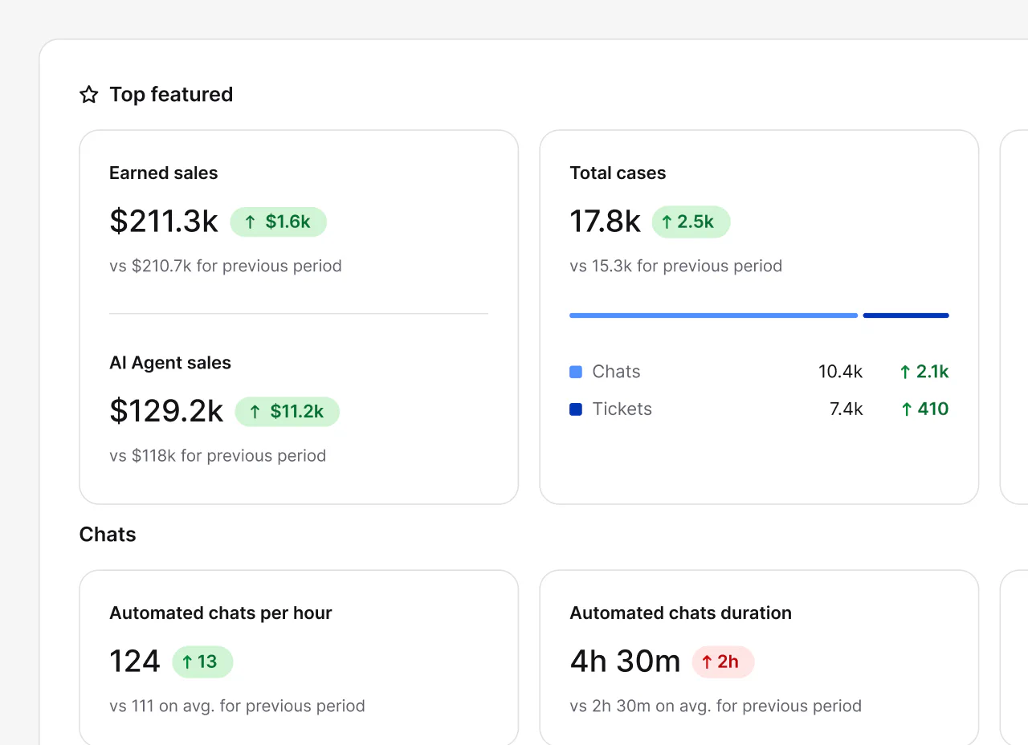Click the 2.5k increase badge

(x=691, y=222)
